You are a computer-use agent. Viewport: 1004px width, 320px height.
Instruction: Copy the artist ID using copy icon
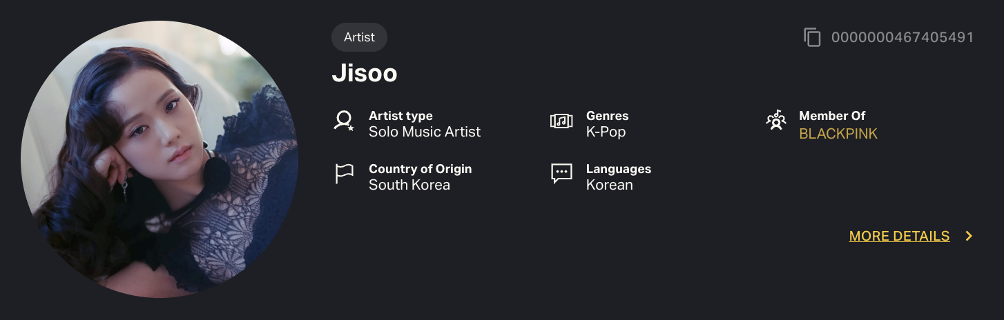812,37
